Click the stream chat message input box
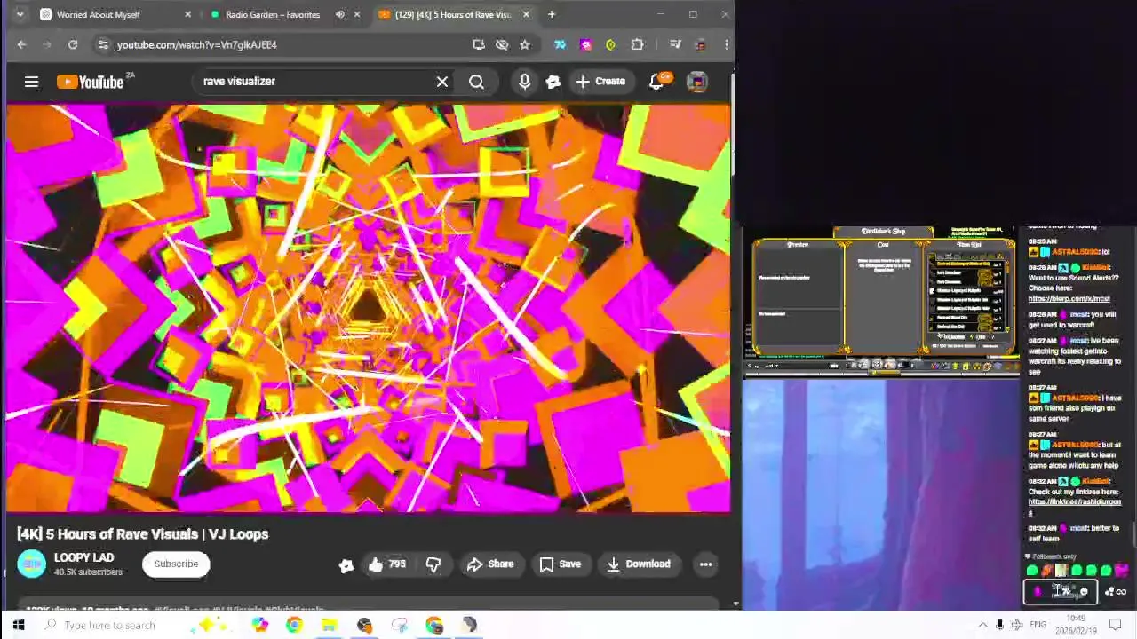Screen dimensions: 1137x639 (1061, 591)
